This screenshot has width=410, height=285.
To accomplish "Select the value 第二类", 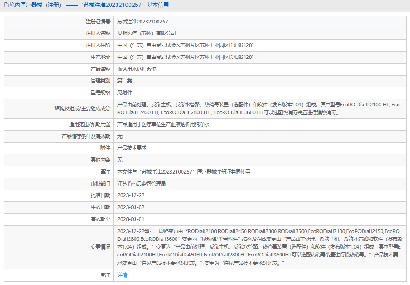I will [125, 81].
